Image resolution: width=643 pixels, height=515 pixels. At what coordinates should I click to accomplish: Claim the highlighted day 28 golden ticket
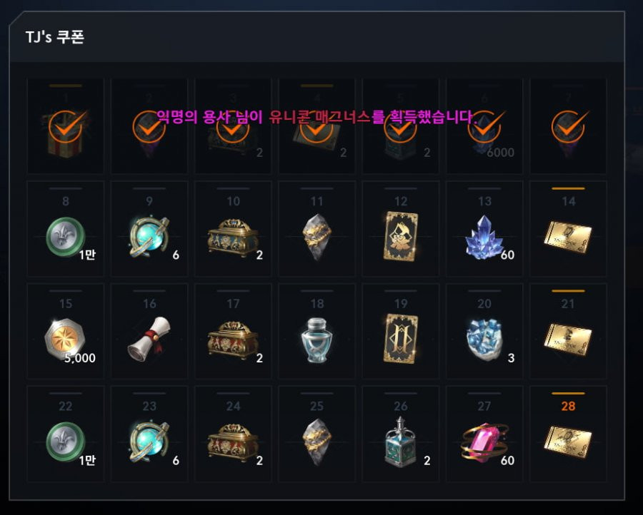[568, 434]
